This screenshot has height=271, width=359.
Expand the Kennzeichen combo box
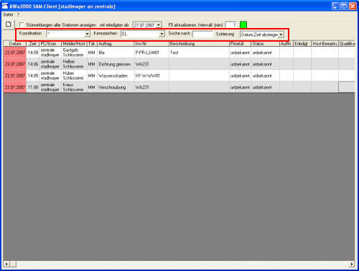(x=162, y=34)
